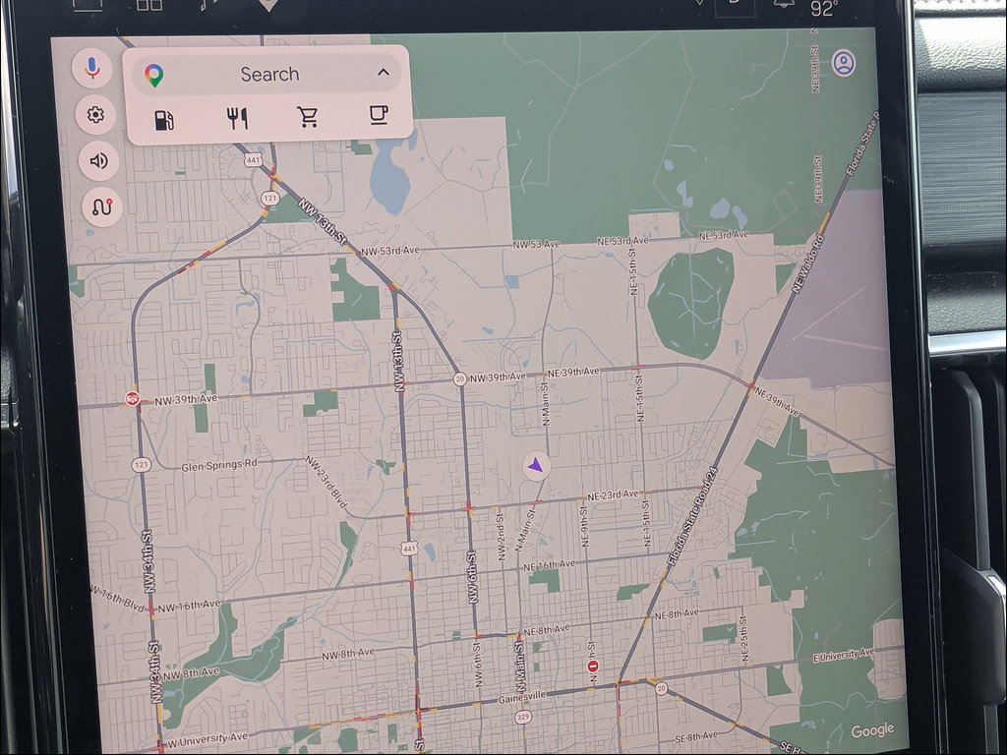Search coffee shops with the cup icon
This screenshot has width=1007, height=755.
379,115
